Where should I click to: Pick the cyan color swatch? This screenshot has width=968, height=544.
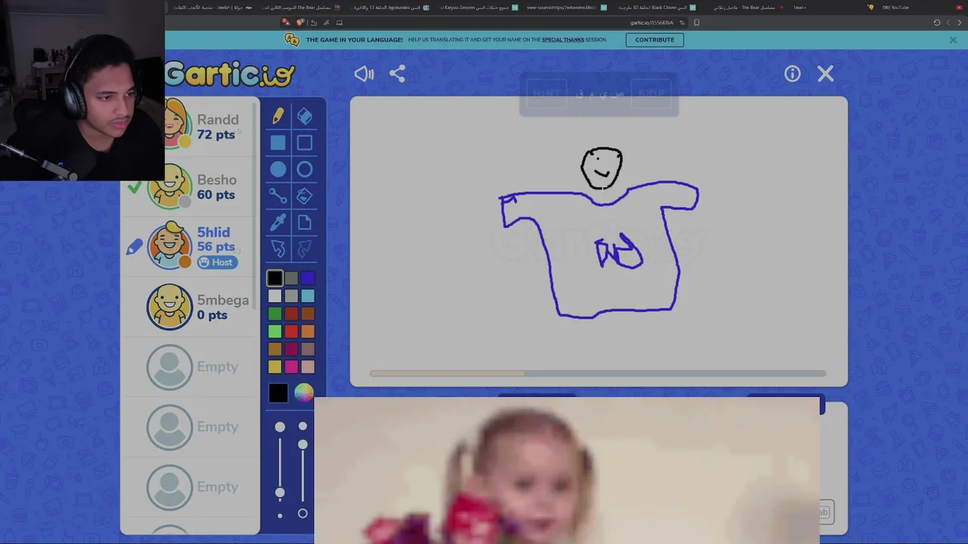click(x=308, y=296)
